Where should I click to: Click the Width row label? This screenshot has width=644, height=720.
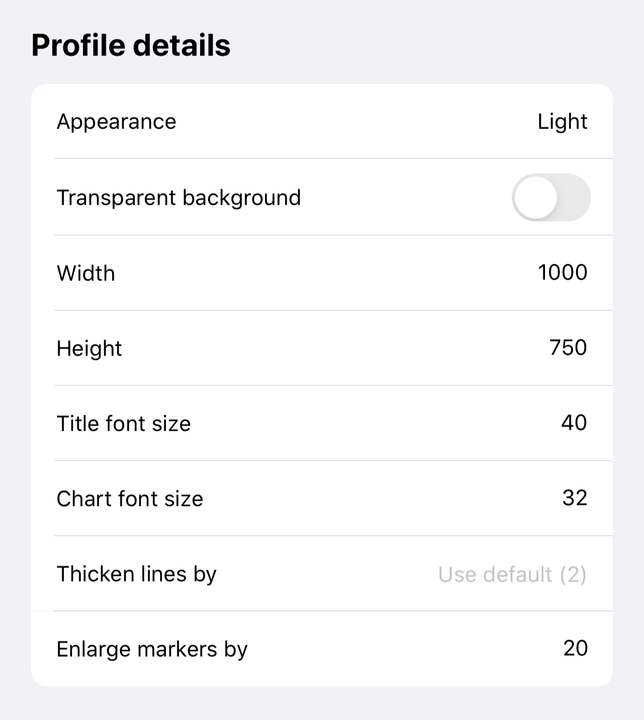tap(86, 273)
